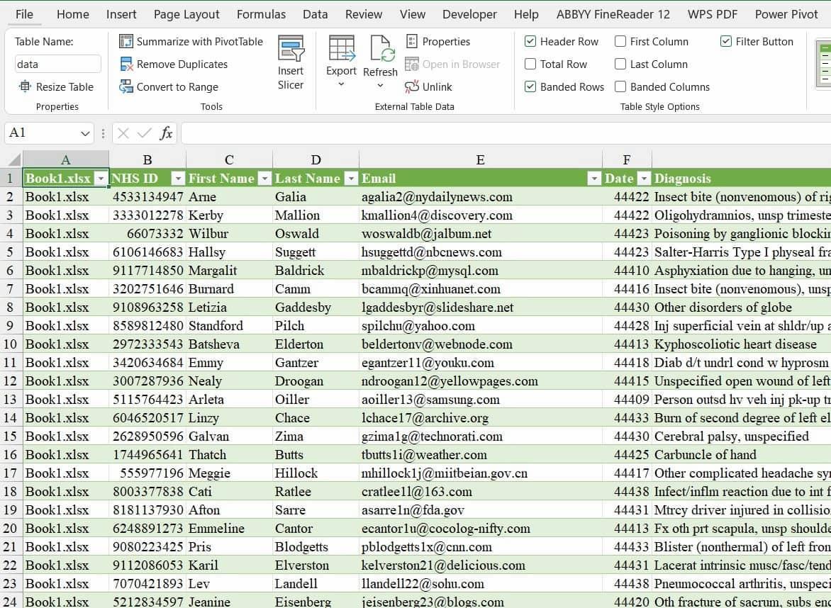Expand the Export dropdown

coord(341,85)
